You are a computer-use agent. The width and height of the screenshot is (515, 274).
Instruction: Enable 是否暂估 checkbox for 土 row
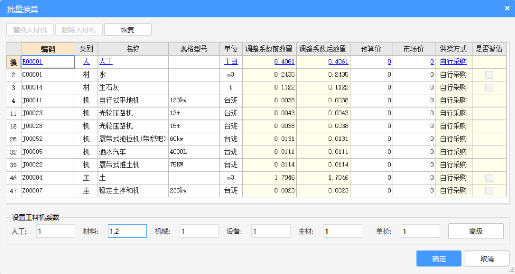pyautogui.click(x=489, y=178)
